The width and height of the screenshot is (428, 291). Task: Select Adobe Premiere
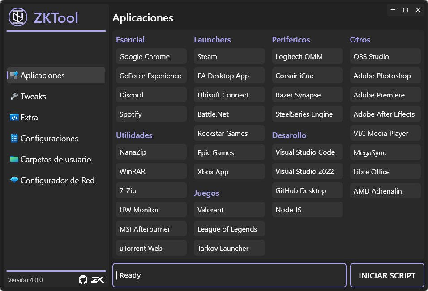click(385, 95)
